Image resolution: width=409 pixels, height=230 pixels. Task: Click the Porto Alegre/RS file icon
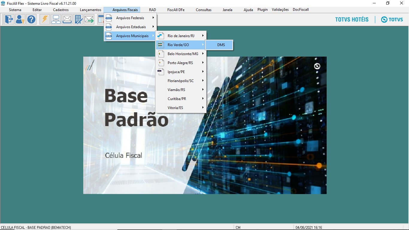[x=161, y=63]
